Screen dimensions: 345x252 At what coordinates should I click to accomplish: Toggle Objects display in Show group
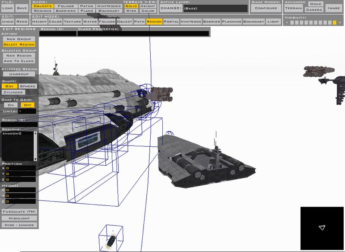[x=43, y=6]
